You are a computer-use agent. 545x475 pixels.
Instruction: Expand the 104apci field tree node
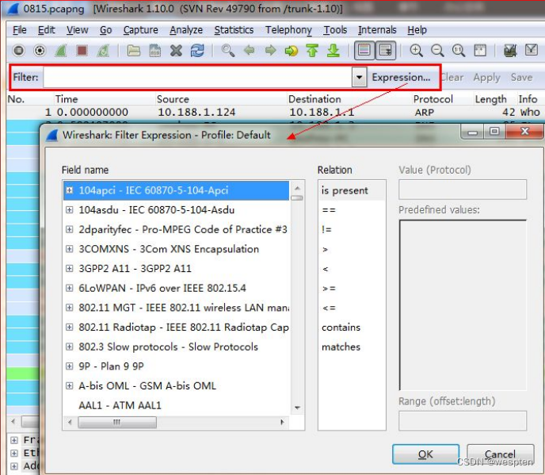tap(70, 190)
